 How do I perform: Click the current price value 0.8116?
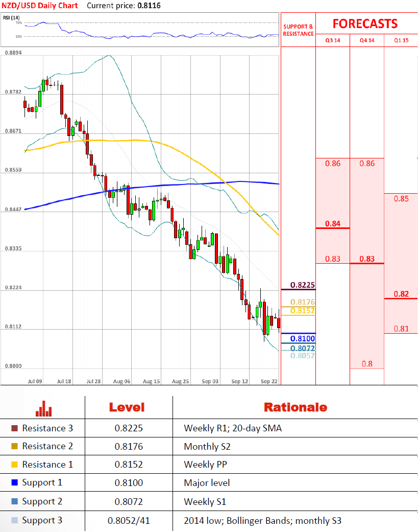pyautogui.click(x=149, y=6)
